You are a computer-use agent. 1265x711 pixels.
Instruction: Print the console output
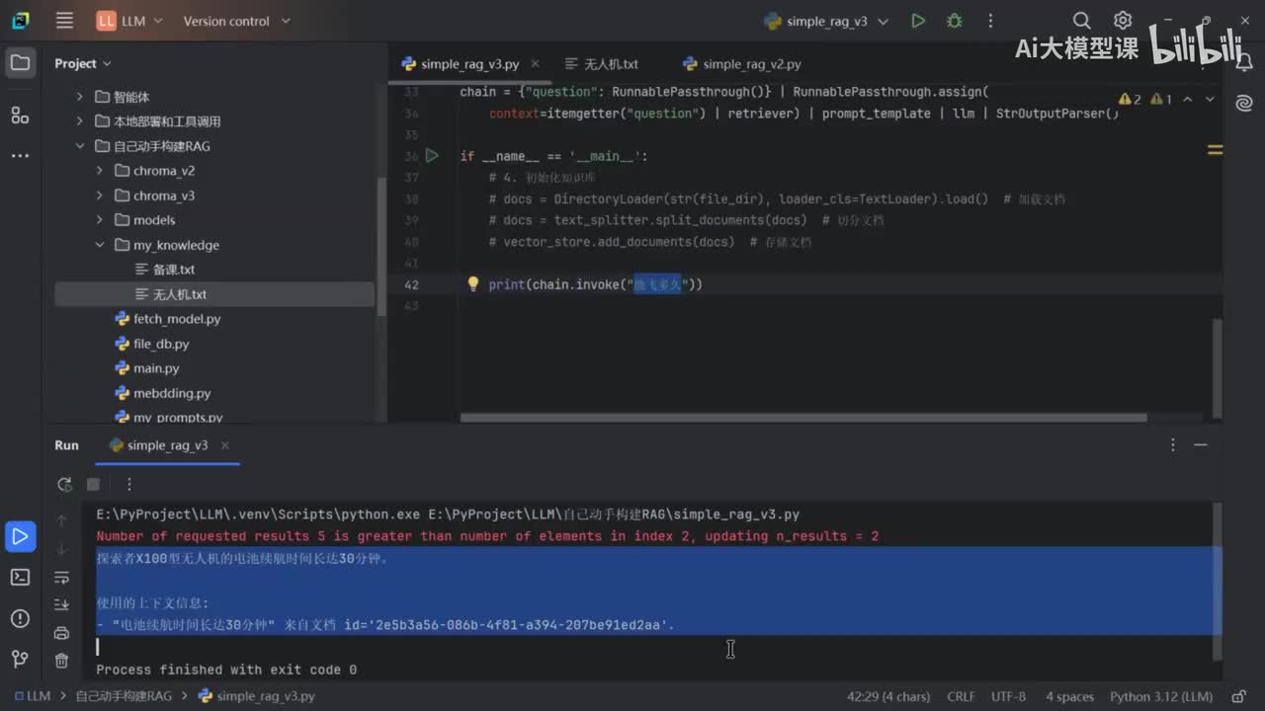click(61, 633)
